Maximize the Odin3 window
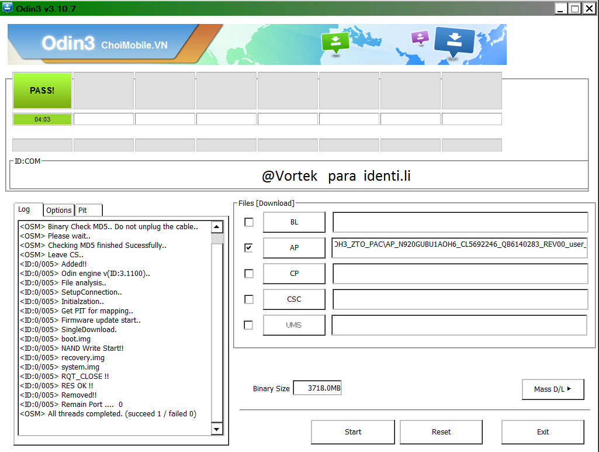 pos(574,8)
